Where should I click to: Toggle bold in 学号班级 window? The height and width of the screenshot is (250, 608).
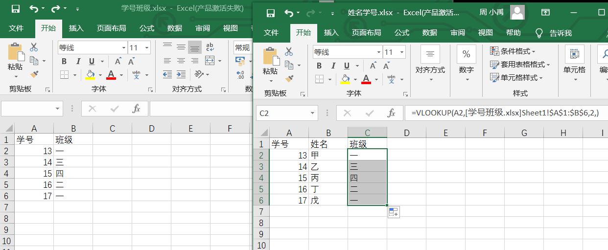click(x=64, y=61)
